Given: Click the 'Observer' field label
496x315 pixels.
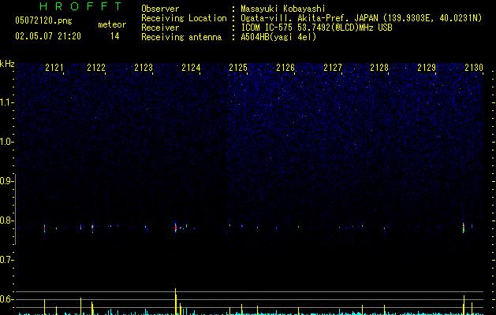Looking at the screenshot, I should (x=160, y=9).
